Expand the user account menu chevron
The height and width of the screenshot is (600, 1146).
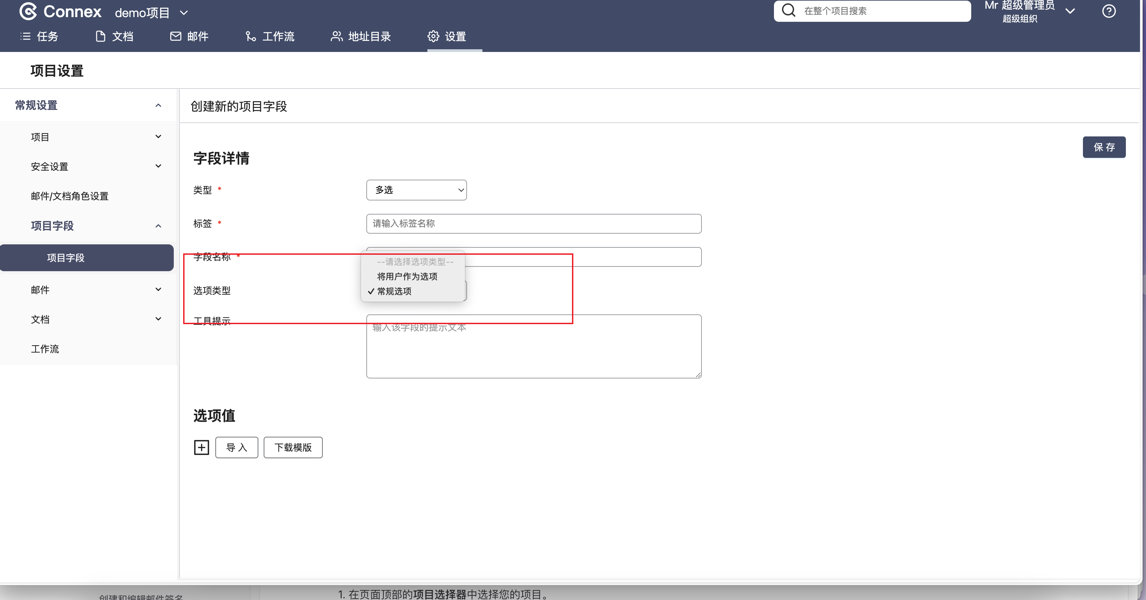[1071, 11]
